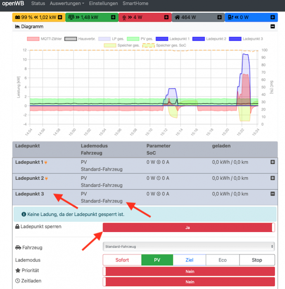Open the Einstellungen menu item

click(103, 4)
